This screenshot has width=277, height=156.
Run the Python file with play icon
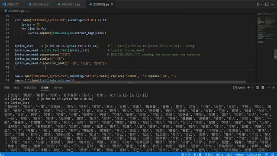[x=258, y=4]
